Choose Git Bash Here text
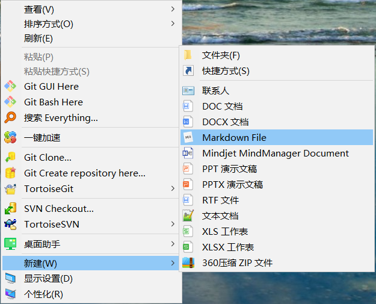 click(x=54, y=102)
